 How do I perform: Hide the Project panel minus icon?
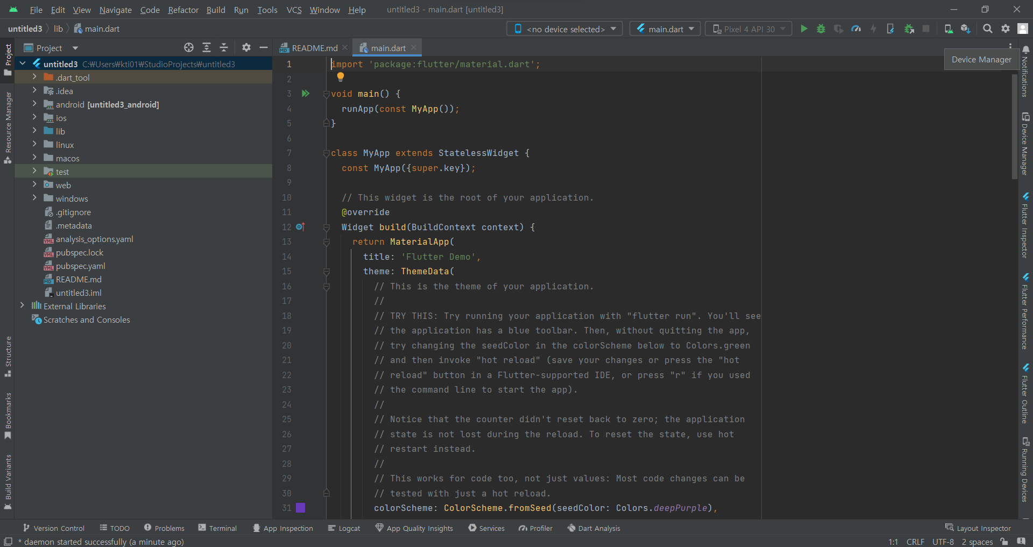(x=264, y=48)
